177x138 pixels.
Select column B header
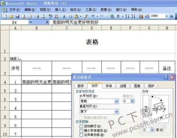37,28
